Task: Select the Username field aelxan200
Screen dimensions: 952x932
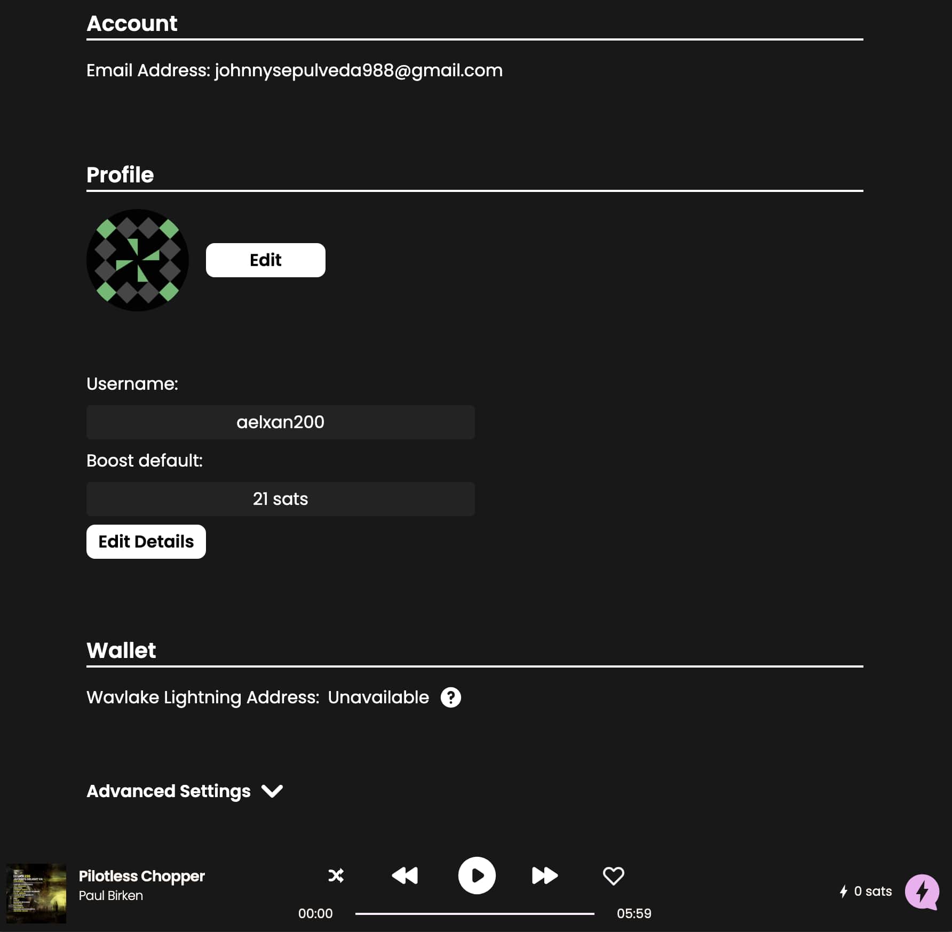Action: click(x=281, y=422)
